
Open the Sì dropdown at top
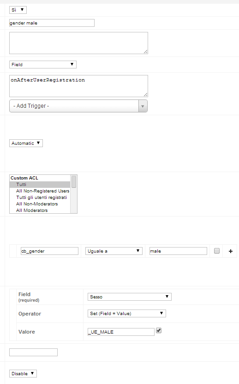pyautogui.click(x=18, y=10)
